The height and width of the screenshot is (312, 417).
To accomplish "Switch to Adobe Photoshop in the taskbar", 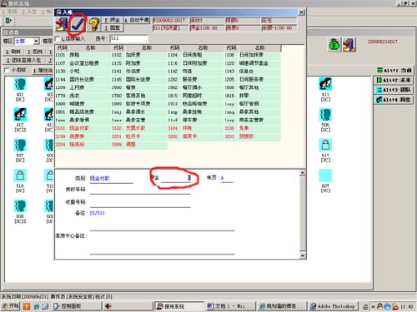I will pos(334,306).
